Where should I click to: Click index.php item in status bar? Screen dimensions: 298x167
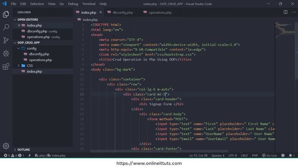[56, 155]
